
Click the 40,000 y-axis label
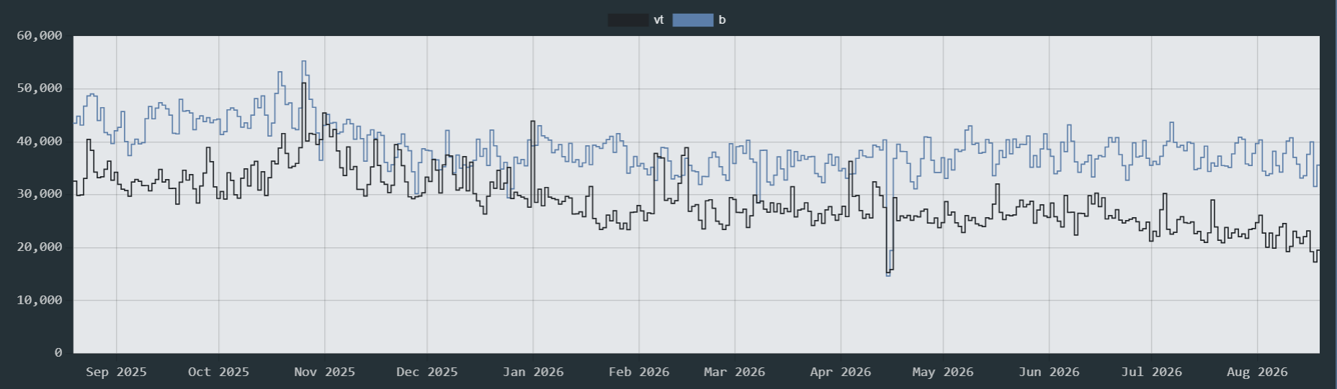40,142
